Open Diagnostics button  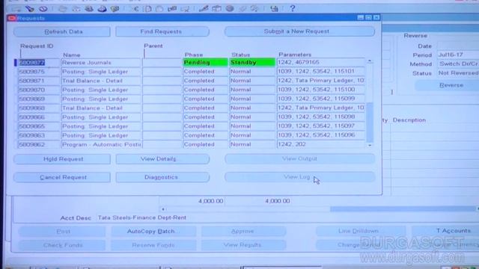pyautogui.click(x=162, y=177)
